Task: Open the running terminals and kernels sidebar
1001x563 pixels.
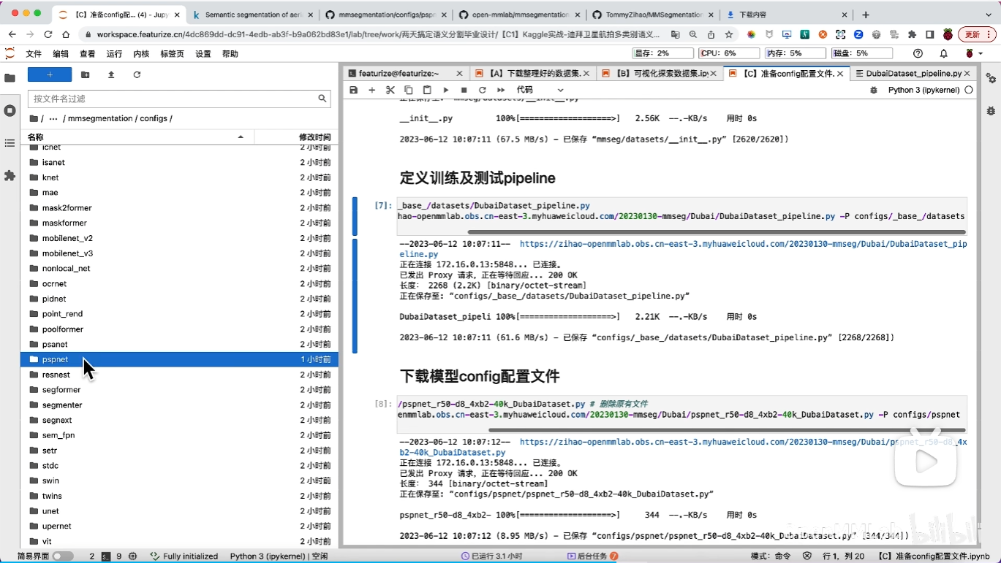Action: [x=10, y=110]
